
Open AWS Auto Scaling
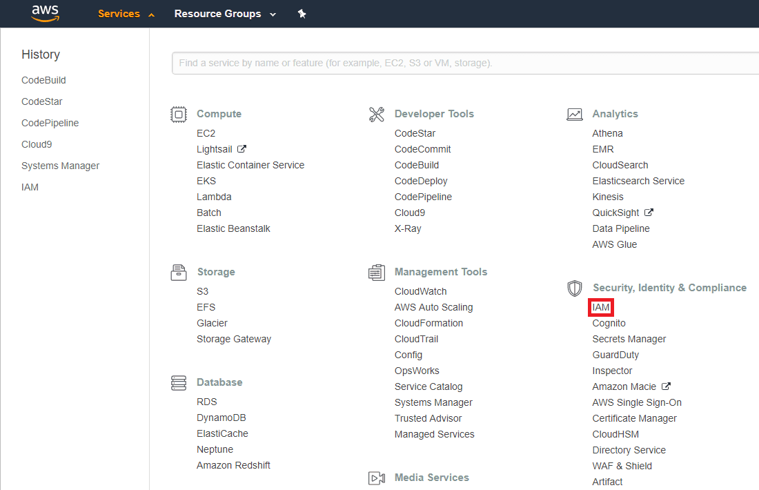[x=434, y=308]
